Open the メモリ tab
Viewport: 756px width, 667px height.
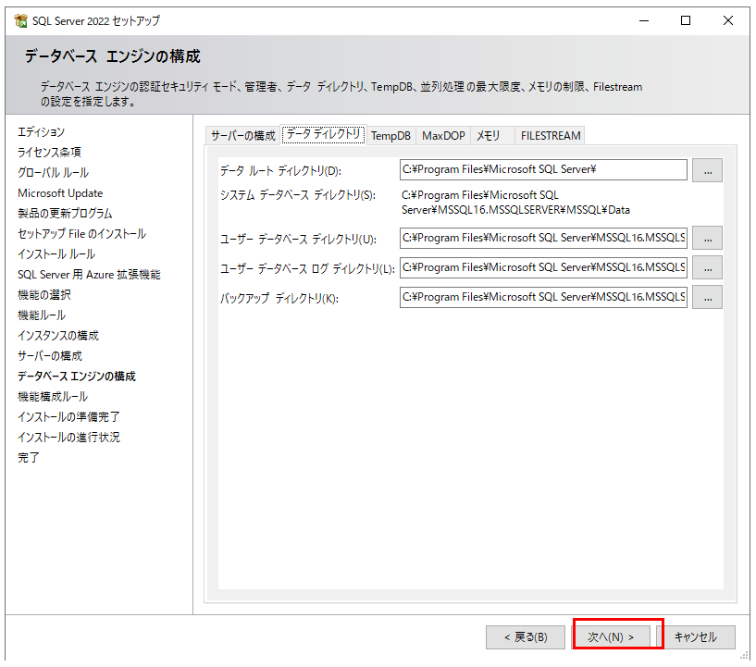488,136
